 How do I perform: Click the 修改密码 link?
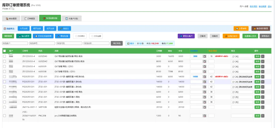(253, 6)
